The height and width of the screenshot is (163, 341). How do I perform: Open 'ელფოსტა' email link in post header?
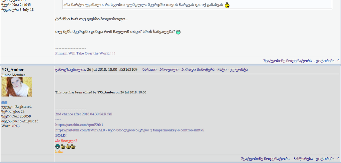point(239,70)
